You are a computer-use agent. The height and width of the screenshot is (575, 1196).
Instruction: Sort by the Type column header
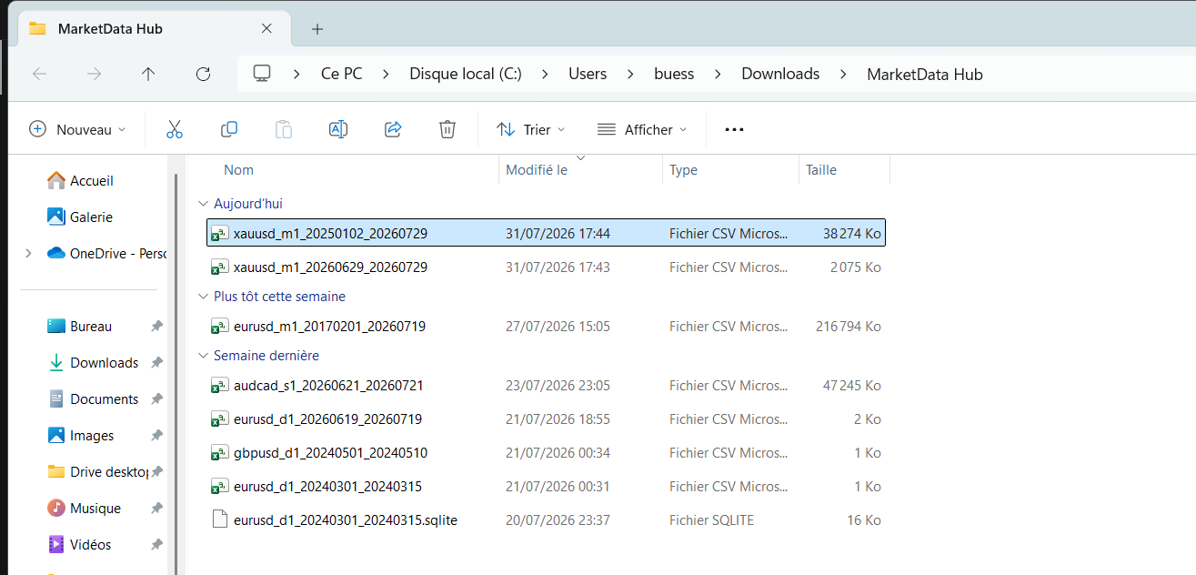coord(684,170)
